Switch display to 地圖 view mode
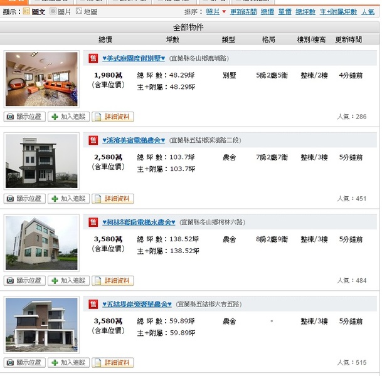This screenshot has width=382, height=376. [87, 11]
